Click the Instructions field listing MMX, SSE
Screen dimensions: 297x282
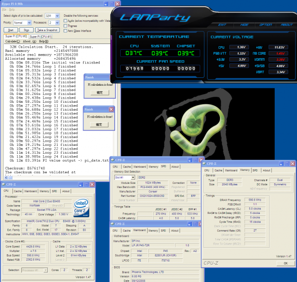[56, 234]
